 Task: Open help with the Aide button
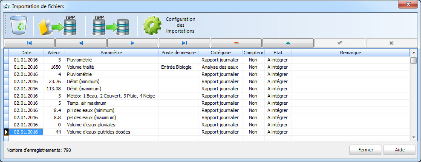tap(400, 150)
